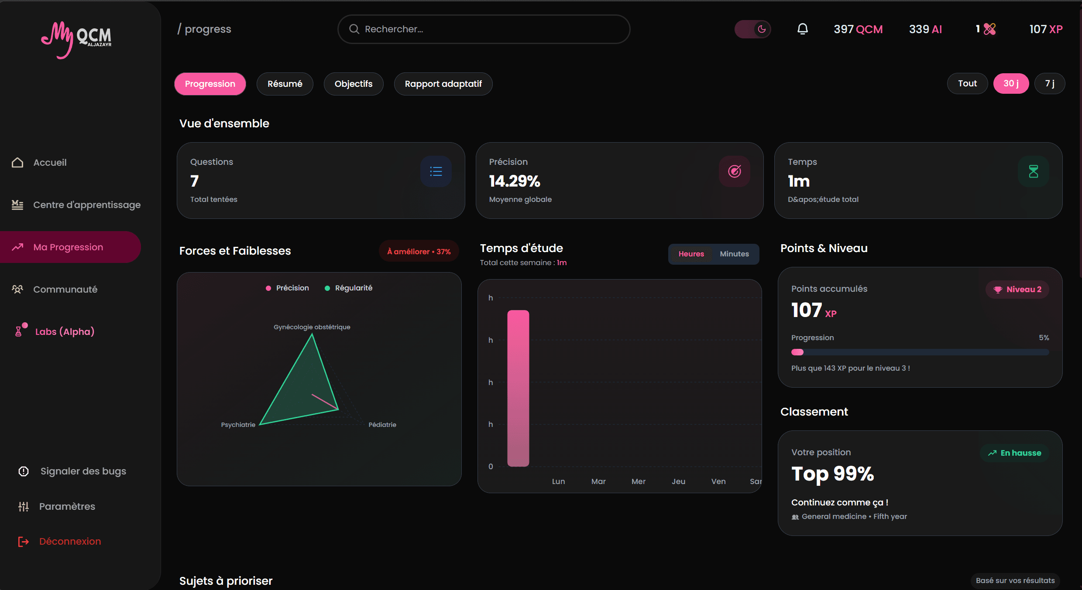Image resolution: width=1082 pixels, height=590 pixels.
Task: Open the Rapport adaptatif tab
Action: tap(443, 84)
